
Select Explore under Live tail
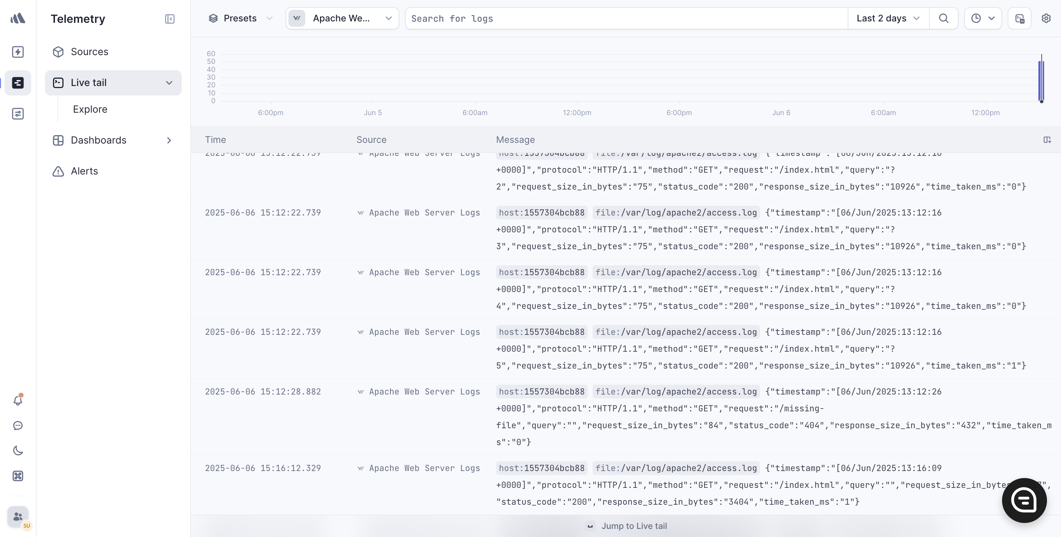[x=90, y=109]
